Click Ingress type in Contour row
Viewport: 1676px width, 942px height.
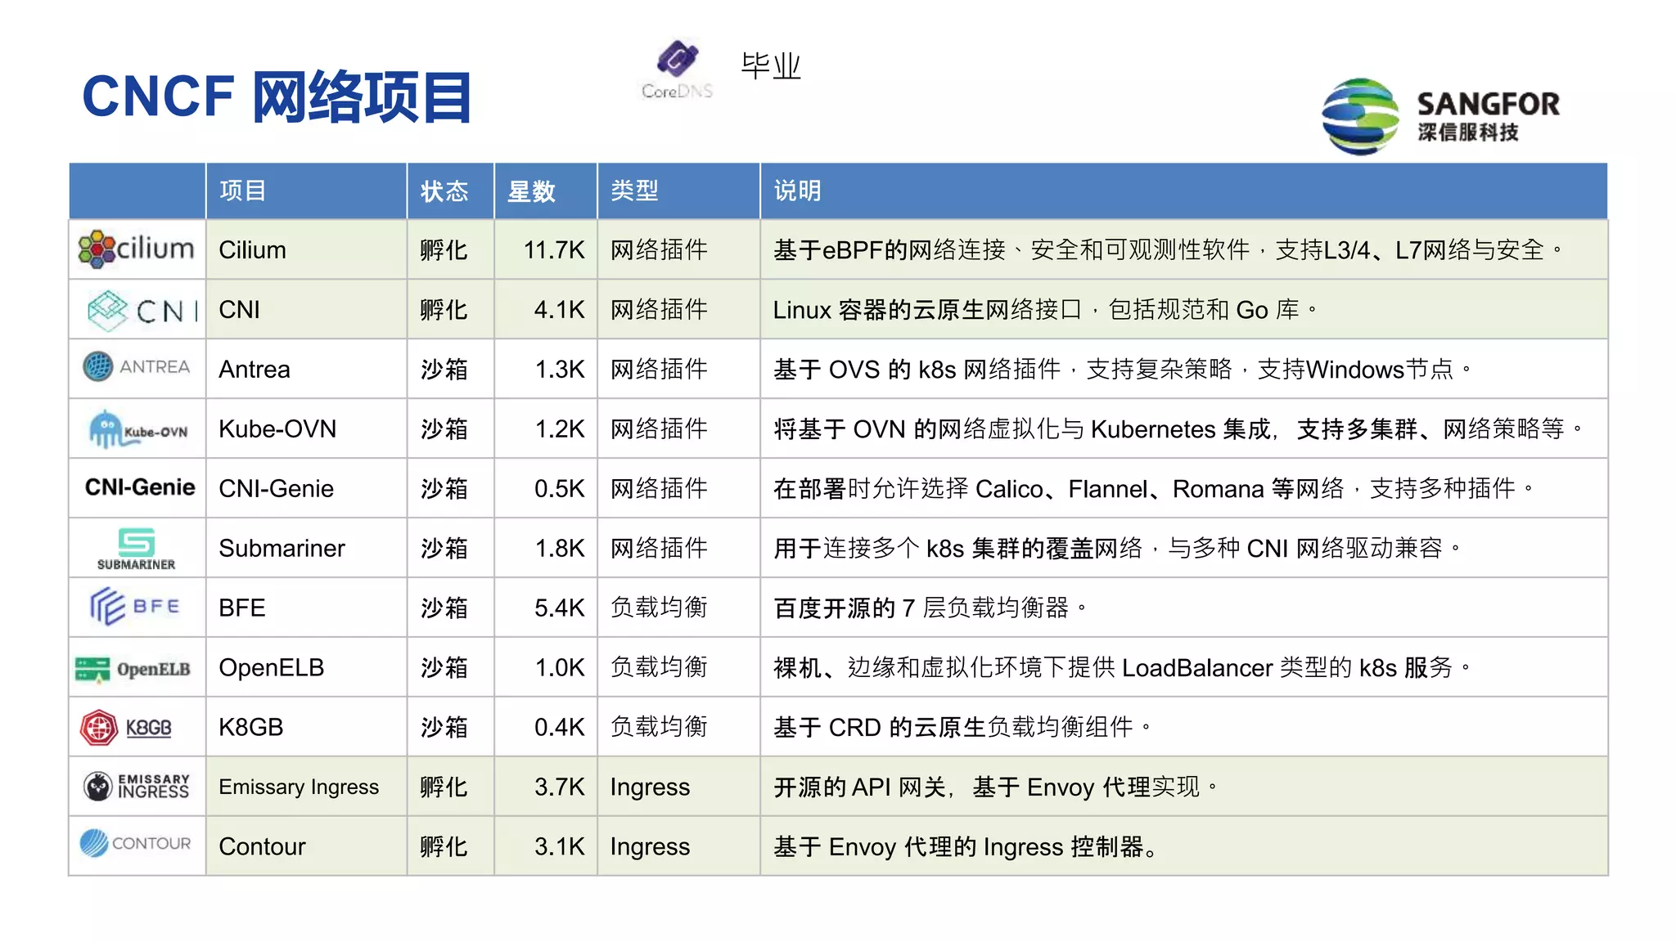(x=650, y=846)
